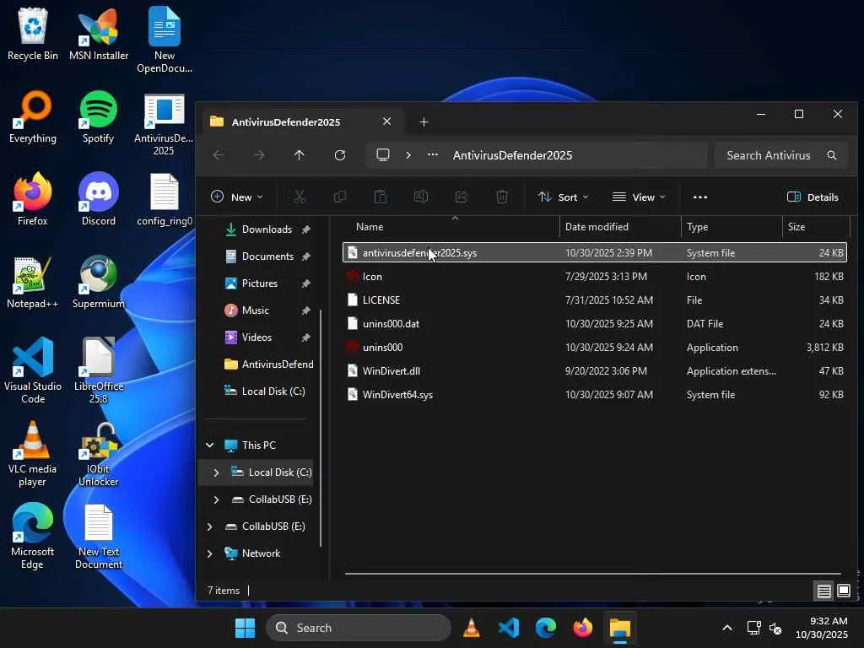This screenshot has width=864, height=648.
Task: Click the See more three-dots toolbar icon
Action: coord(699,197)
